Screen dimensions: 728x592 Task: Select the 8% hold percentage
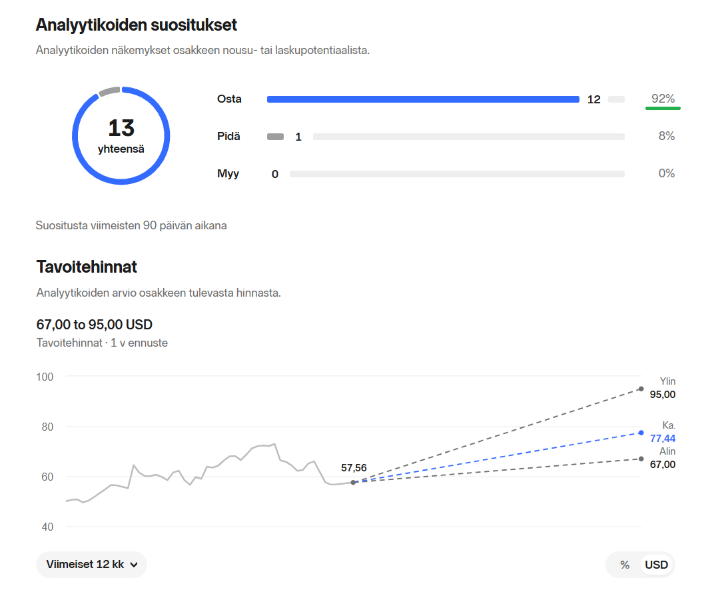pyautogui.click(x=666, y=136)
